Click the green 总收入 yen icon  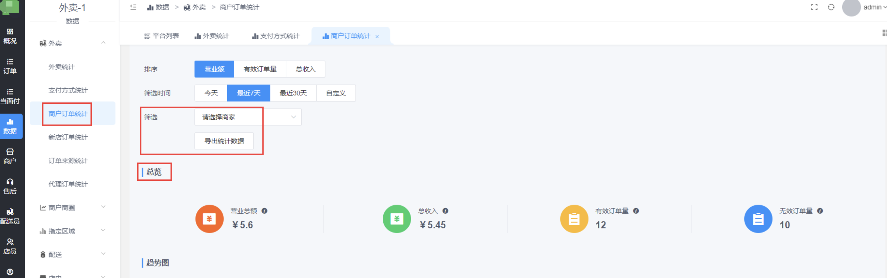pyautogui.click(x=397, y=219)
